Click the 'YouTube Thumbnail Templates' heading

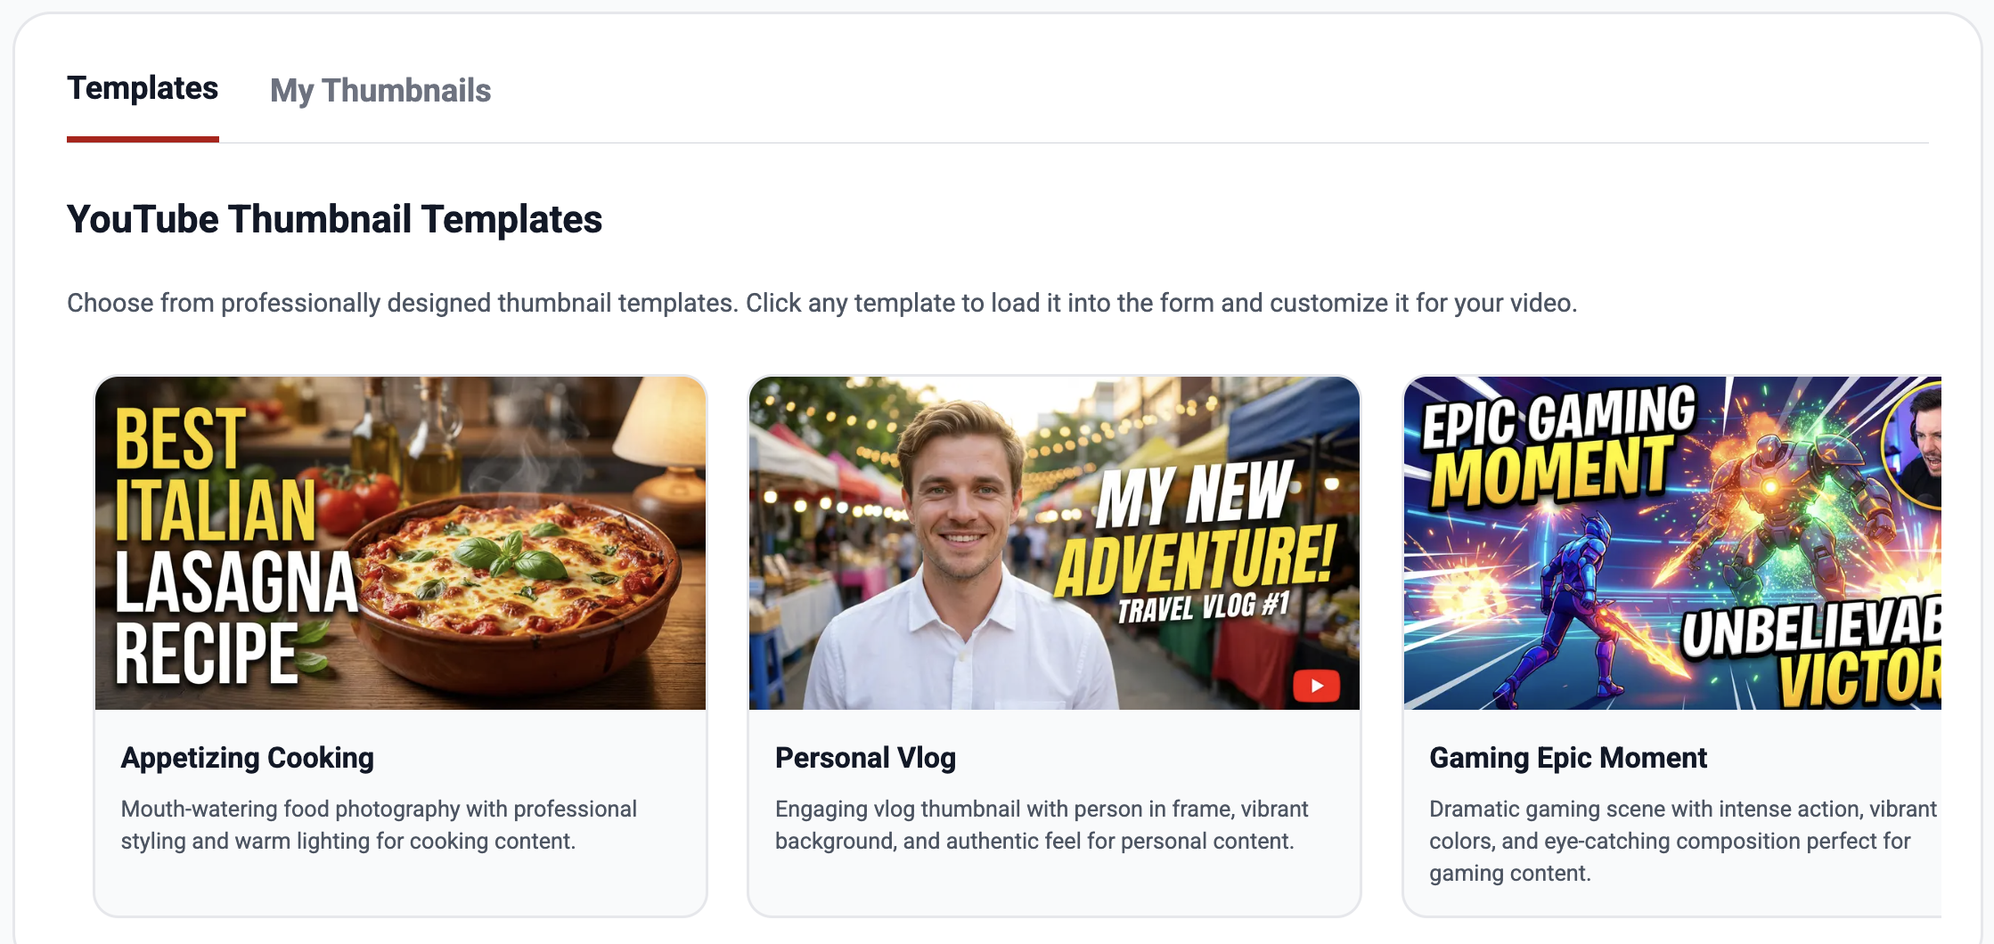coord(334,219)
